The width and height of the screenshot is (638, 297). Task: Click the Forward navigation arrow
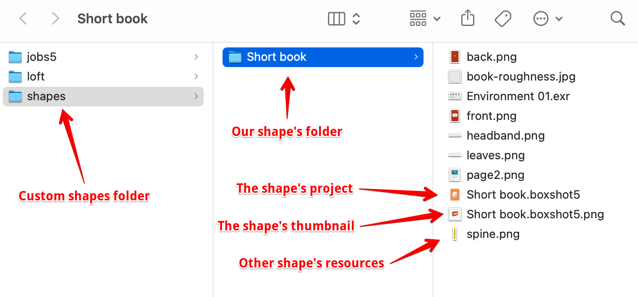[x=55, y=19]
